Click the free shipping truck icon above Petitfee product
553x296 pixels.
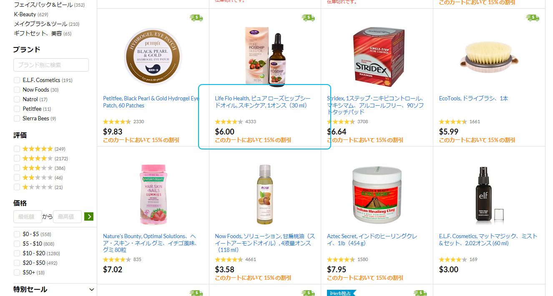click(196, 17)
